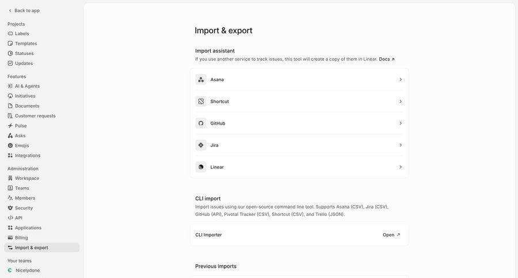The width and height of the screenshot is (518, 278).
Task: Click the Integrations grid icon
Action: click(x=10, y=155)
